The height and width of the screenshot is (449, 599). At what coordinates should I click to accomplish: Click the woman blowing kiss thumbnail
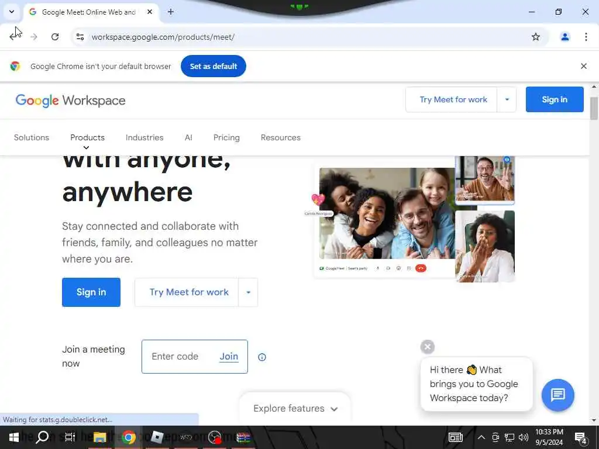485,246
